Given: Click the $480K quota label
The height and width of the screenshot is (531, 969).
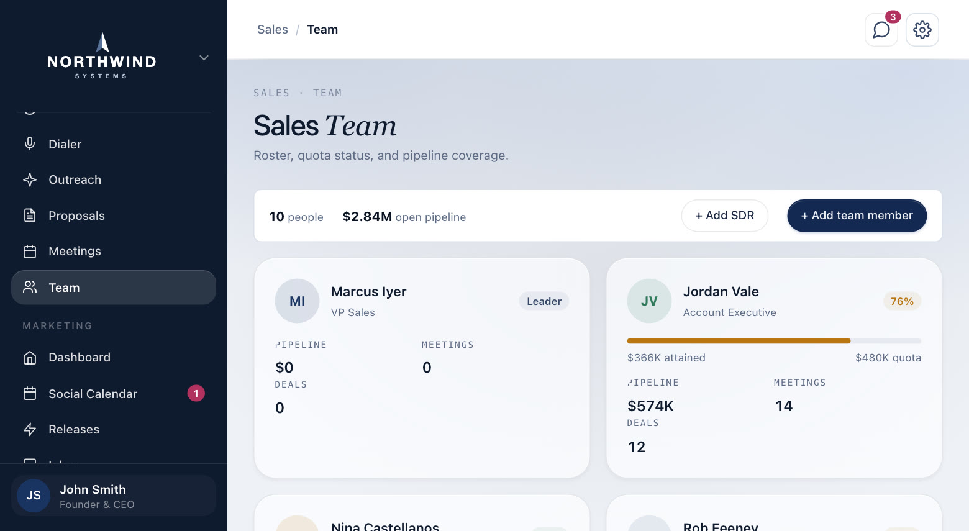Looking at the screenshot, I should point(888,358).
